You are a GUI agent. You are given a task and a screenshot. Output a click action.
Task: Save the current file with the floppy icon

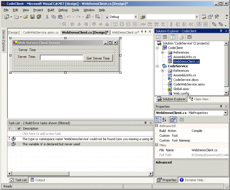tap(32, 17)
